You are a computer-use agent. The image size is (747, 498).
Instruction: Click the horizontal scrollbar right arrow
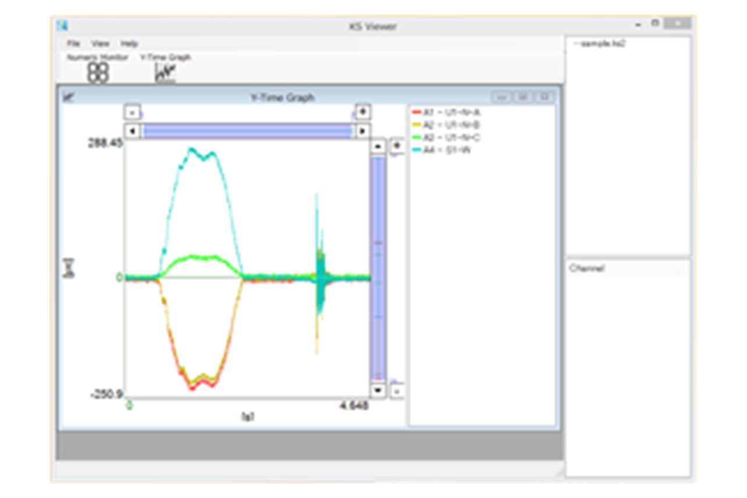(x=363, y=131)
